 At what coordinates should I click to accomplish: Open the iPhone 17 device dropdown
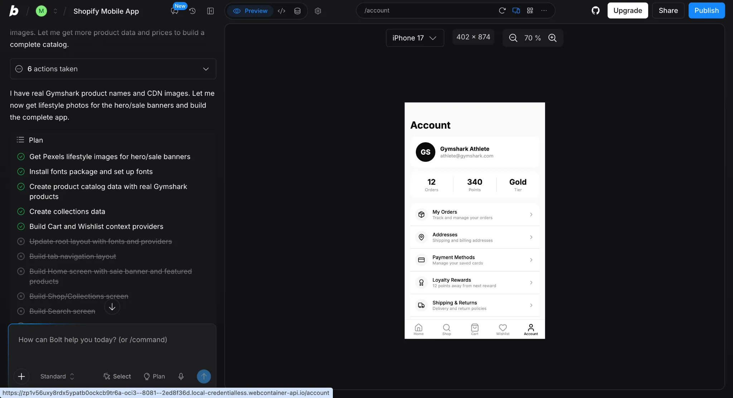click(415, 38)
